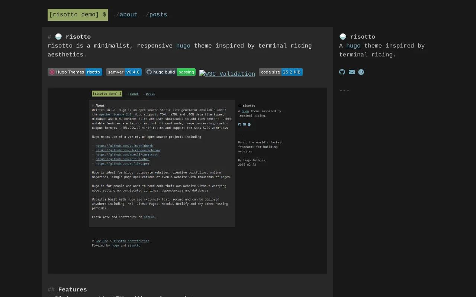Open the code size 25.2 KiB badge
This screenshot has width=476, height=297.
tap(281, 72)
